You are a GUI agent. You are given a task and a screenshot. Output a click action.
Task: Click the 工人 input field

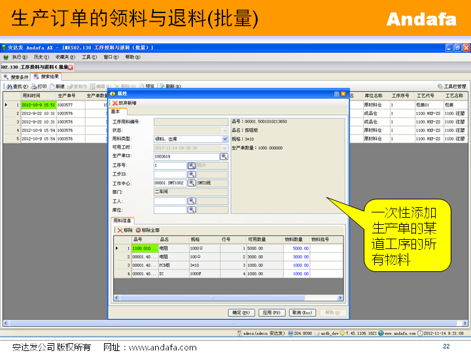tap(170, 201)
